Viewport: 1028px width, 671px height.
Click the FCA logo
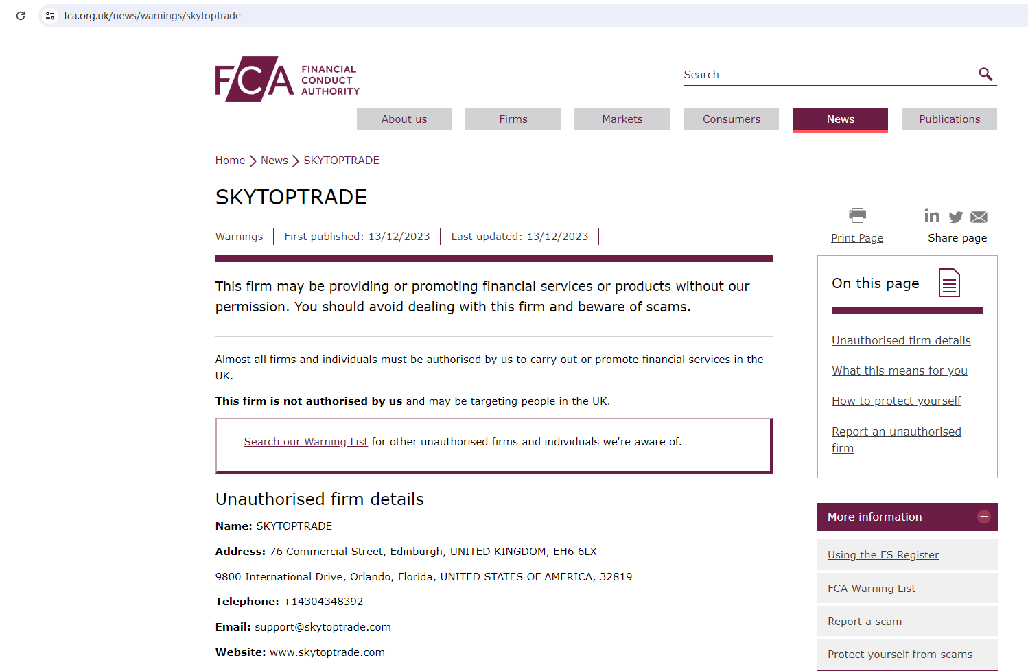tap(287, 79)
